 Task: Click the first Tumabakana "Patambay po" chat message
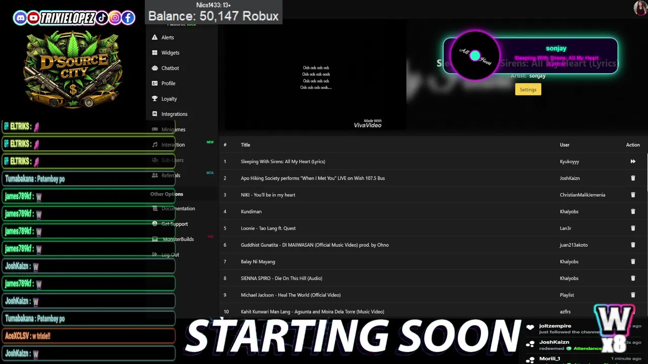click(89, 178)
